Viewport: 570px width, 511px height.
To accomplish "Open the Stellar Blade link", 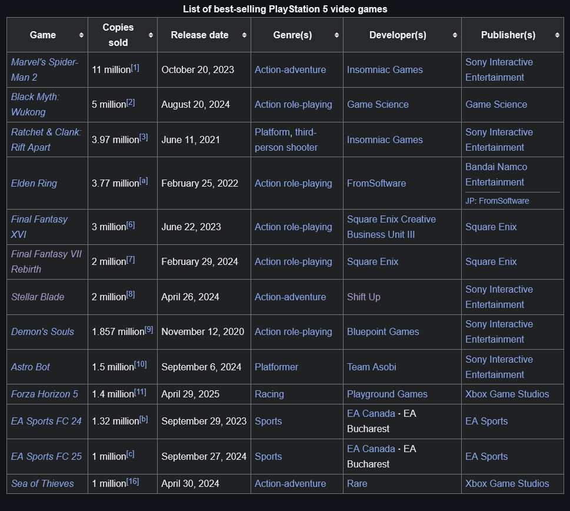I will pyautogui.click(x=38, y=297).
